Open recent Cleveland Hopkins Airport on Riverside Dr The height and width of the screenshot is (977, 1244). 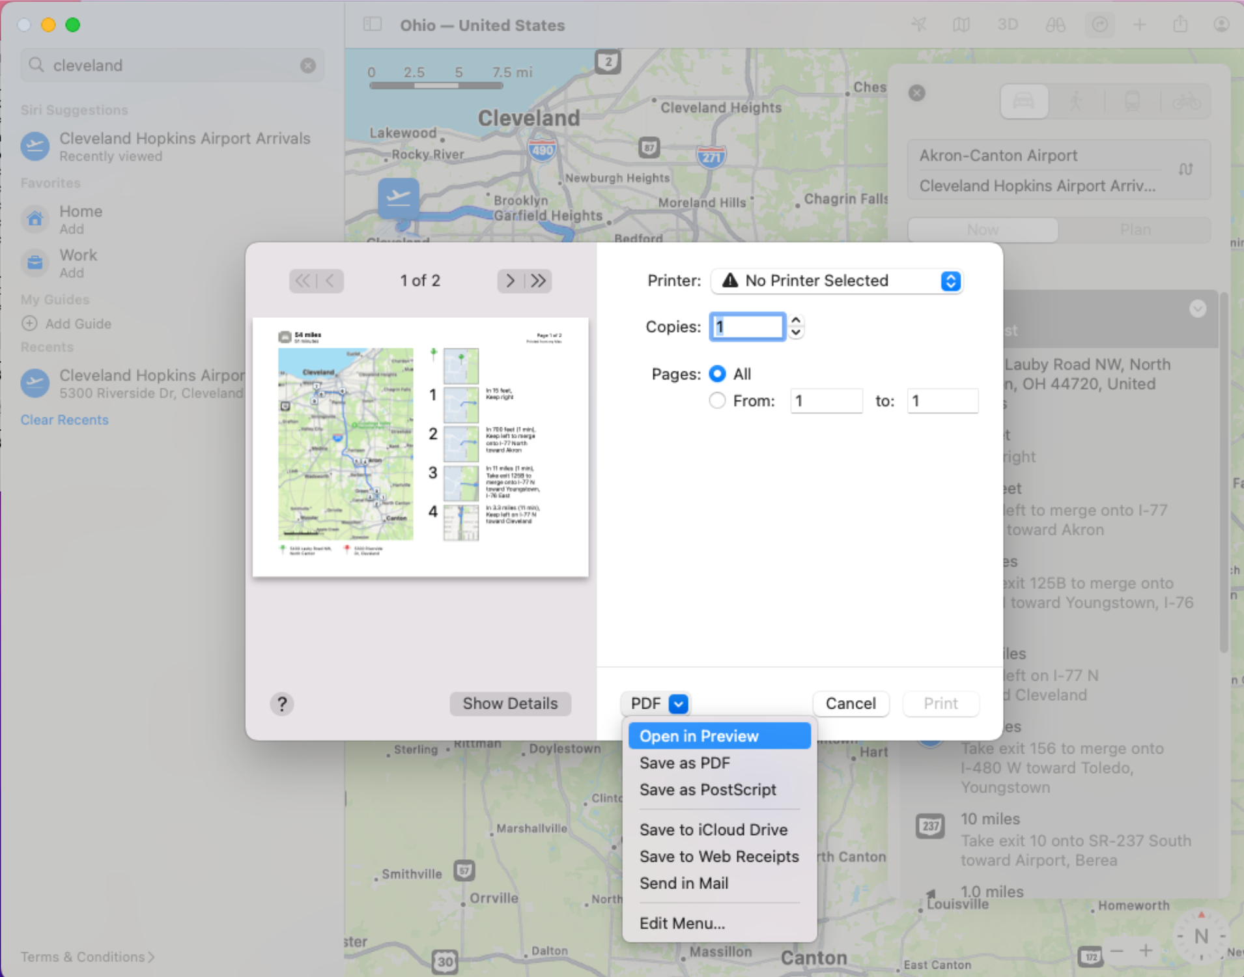[x=133, y=384]
